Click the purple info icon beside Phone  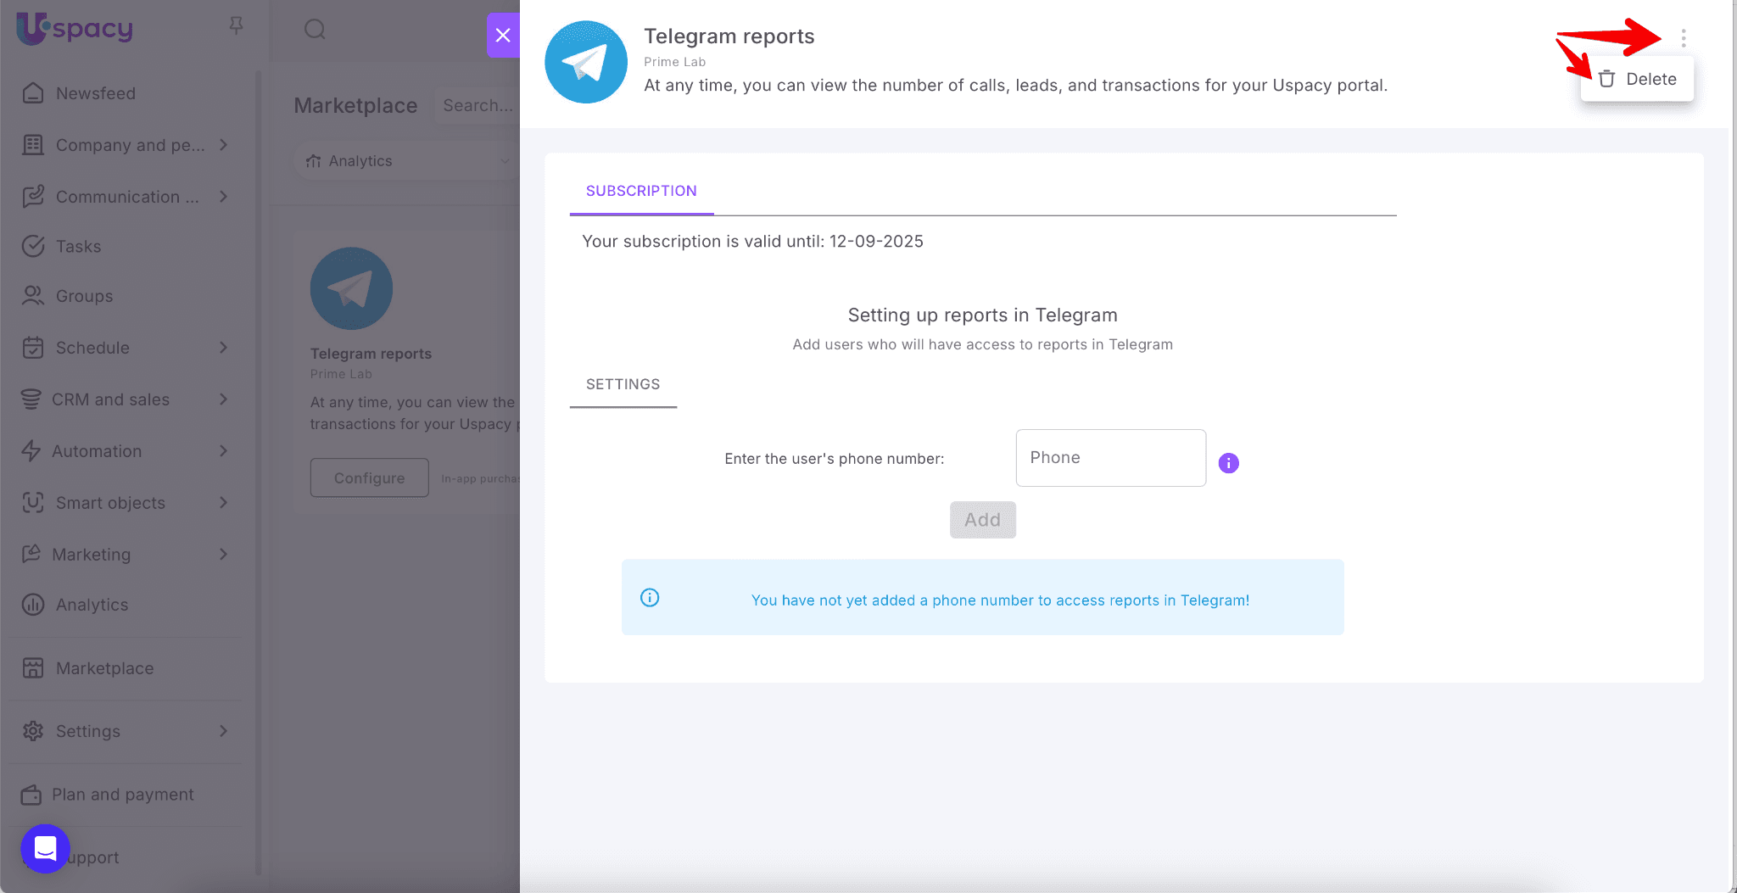point(1228,463)
